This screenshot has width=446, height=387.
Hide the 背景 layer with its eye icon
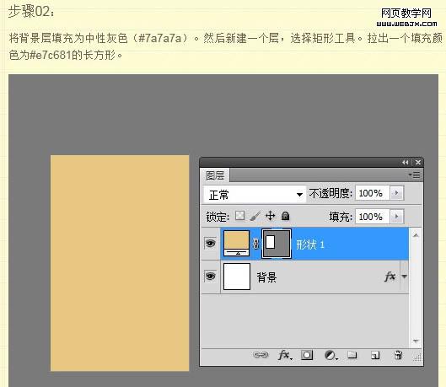pyautogui.click(x=210, y=276)
